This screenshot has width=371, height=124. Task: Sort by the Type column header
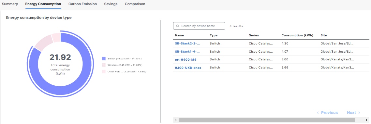point(214,35)
